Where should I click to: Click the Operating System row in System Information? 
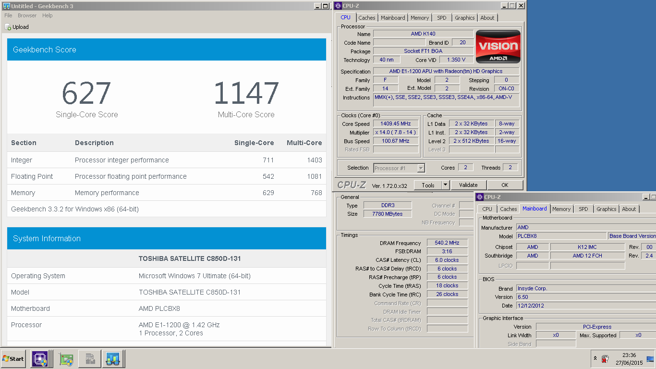pyautogui.click(x=167, y=276)
